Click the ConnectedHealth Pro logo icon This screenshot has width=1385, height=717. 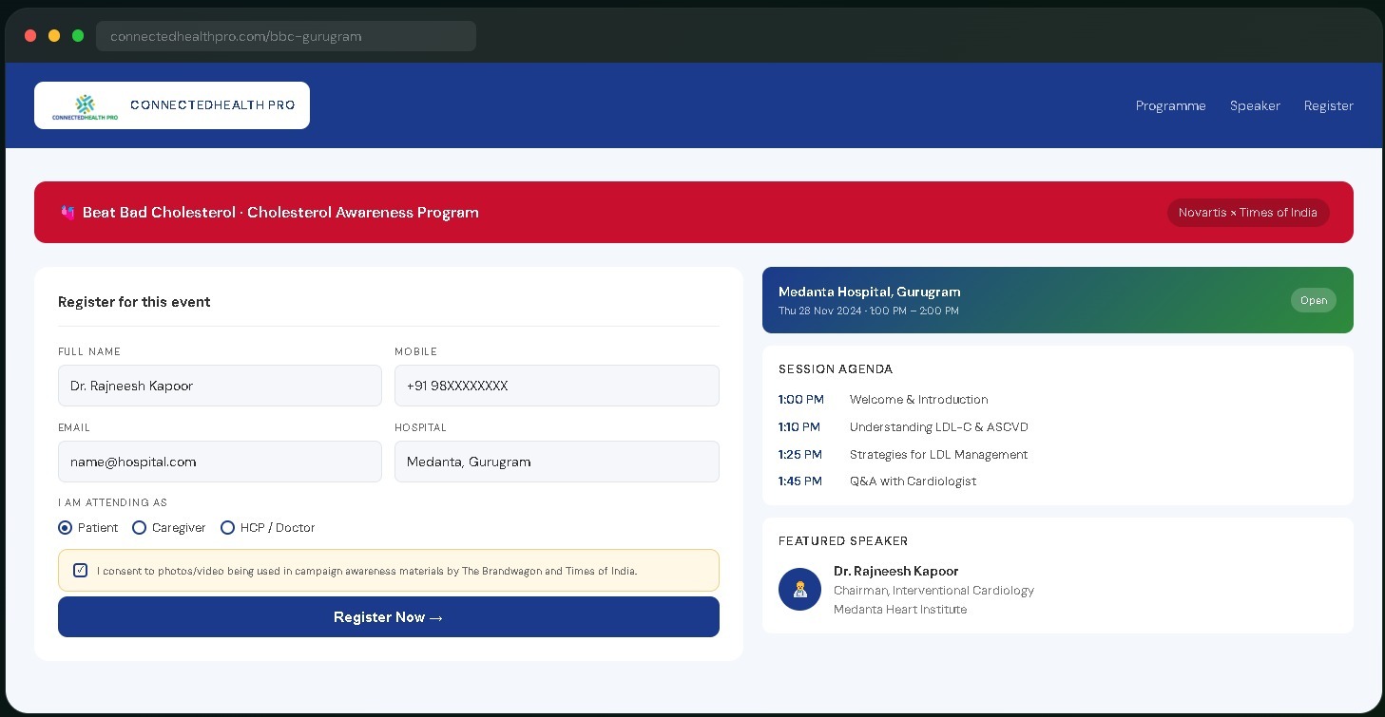click(85, 105)
